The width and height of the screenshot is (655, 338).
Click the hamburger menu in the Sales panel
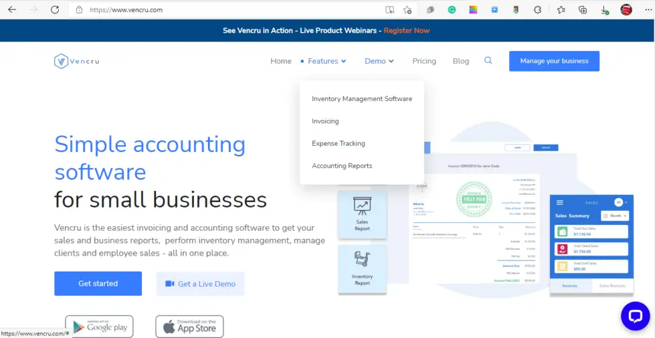pyautogui.click(x=560, y=203)
